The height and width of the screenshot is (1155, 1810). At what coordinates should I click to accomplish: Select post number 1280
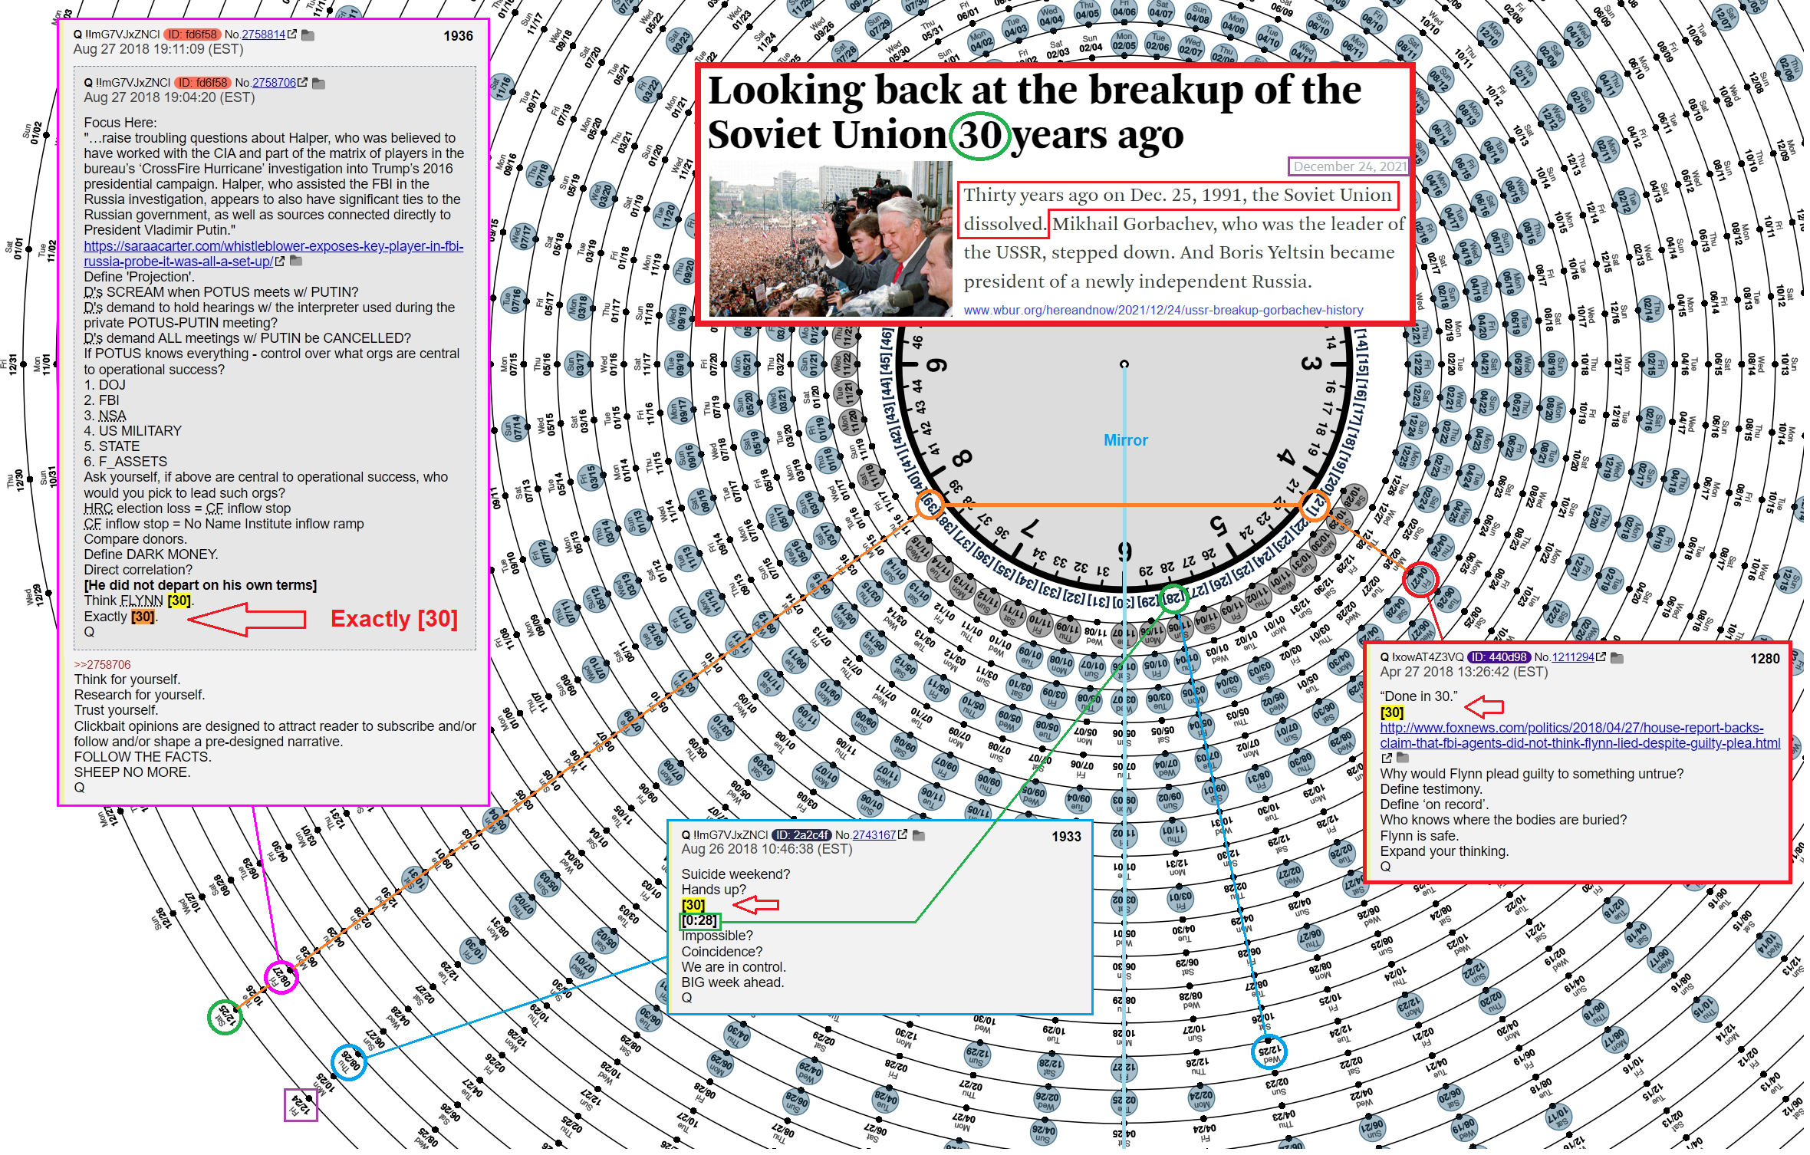pyautogui.click(x=1765, y=659)
